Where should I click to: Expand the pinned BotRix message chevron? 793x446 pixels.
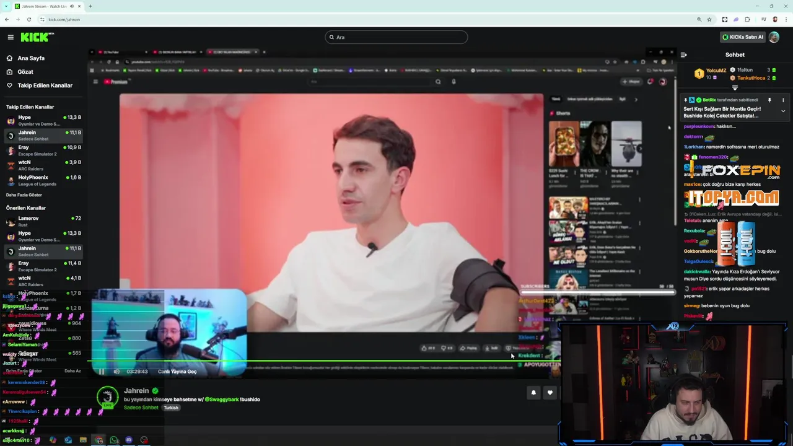point(783,111)
